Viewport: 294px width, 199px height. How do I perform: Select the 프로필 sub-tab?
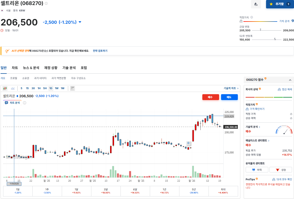pos(14,78)
